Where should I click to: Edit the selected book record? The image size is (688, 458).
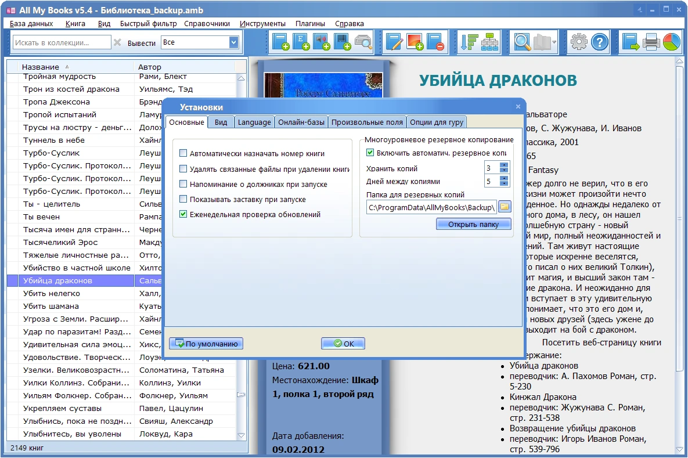click(x=394, y=42)
